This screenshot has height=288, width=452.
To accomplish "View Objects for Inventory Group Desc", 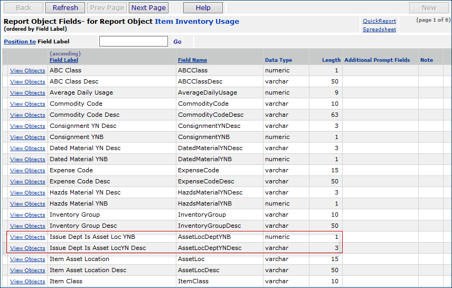I will [x=27, y=226].
